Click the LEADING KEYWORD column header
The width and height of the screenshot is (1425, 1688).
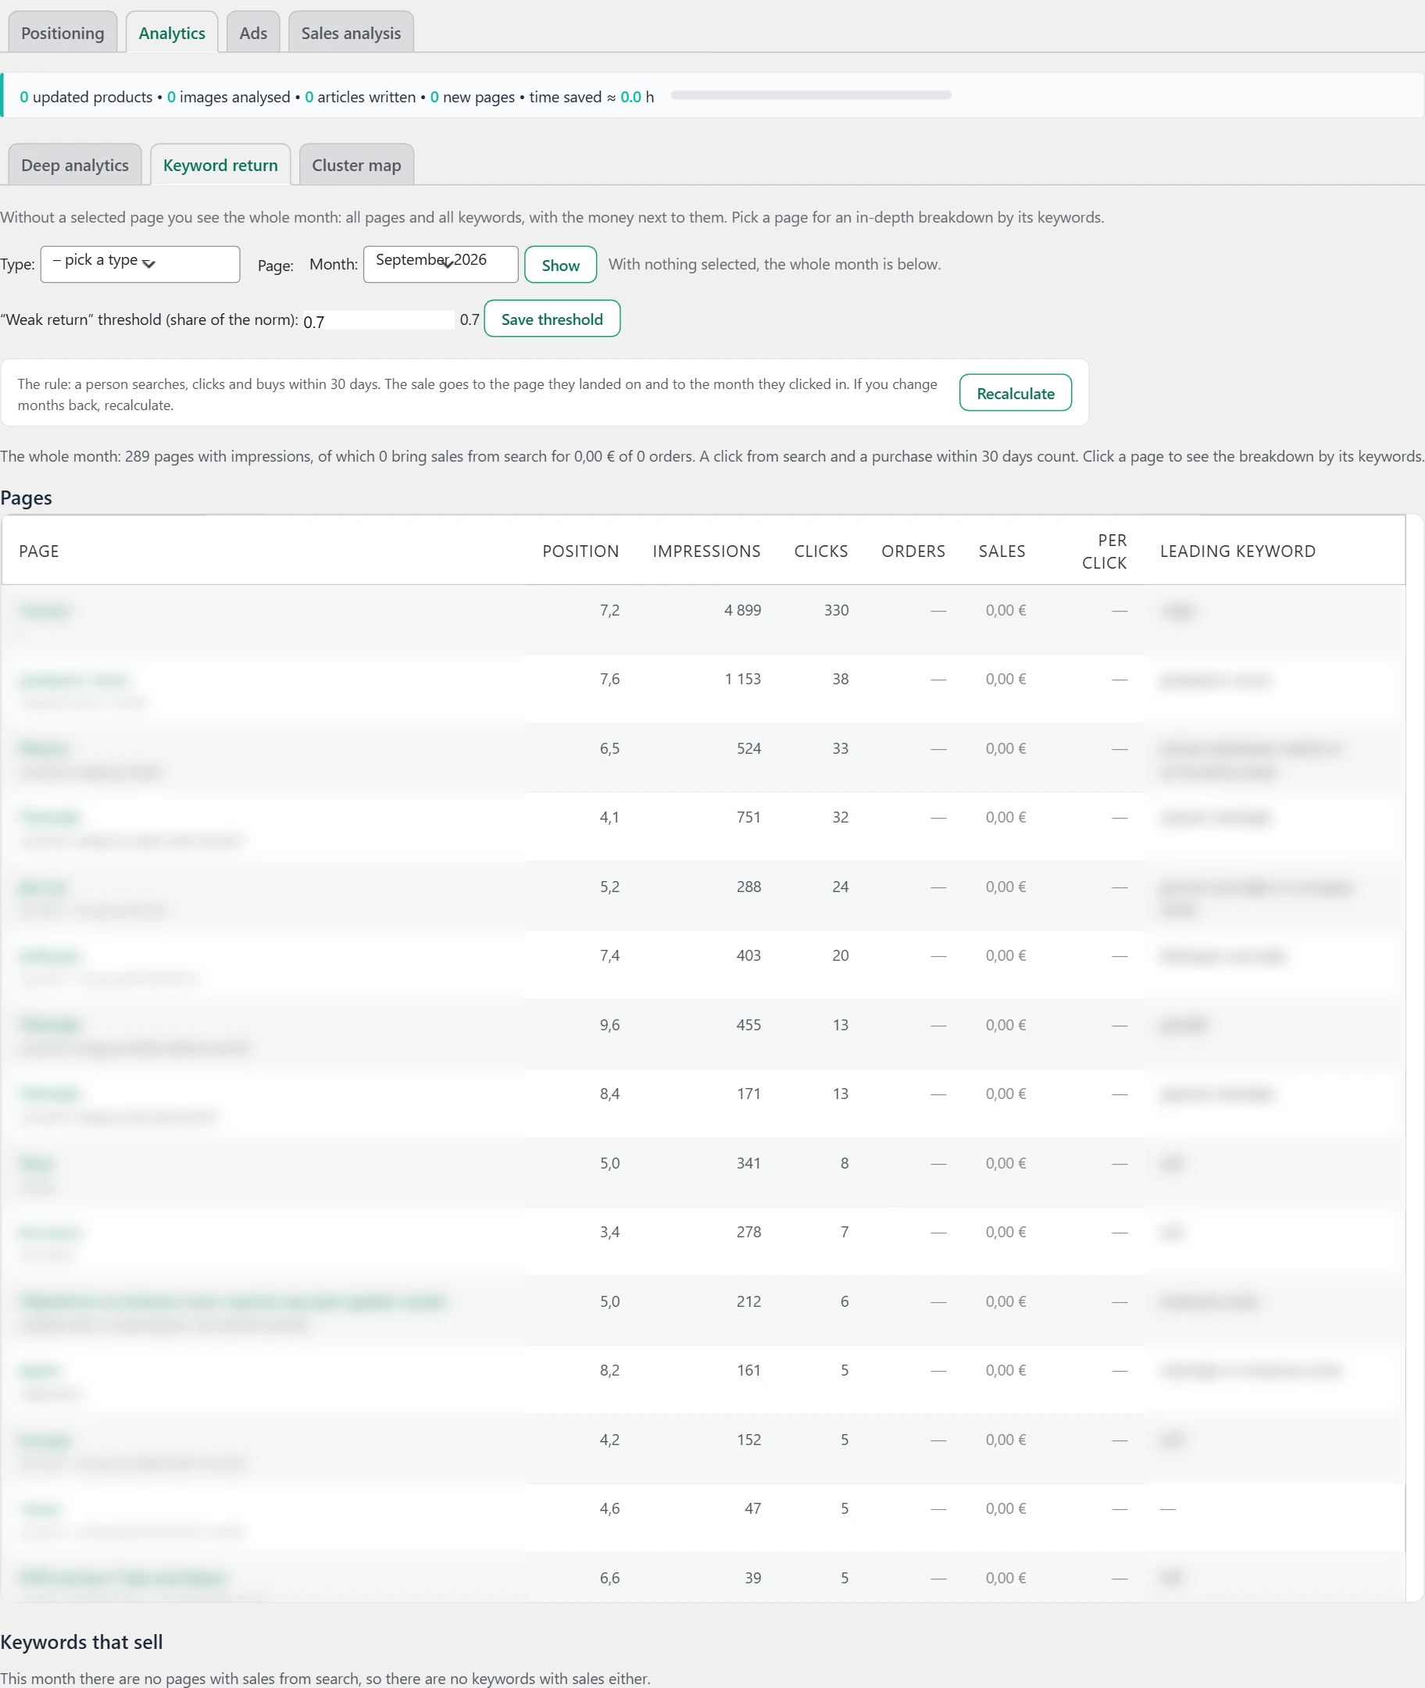pyautogui.click(x=1237, y=551)
